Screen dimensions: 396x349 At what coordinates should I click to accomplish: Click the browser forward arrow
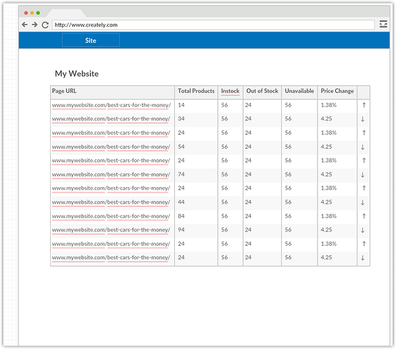click(x=34, y=24)
